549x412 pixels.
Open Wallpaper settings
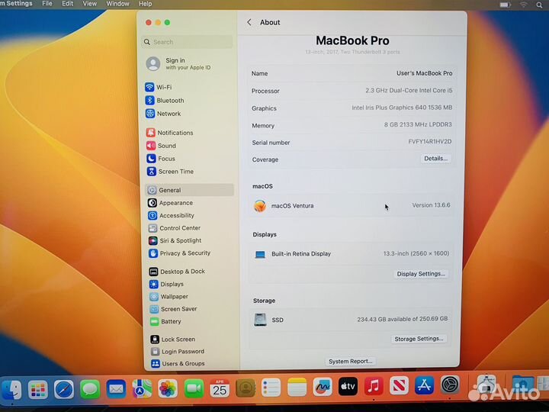[169, 297]
